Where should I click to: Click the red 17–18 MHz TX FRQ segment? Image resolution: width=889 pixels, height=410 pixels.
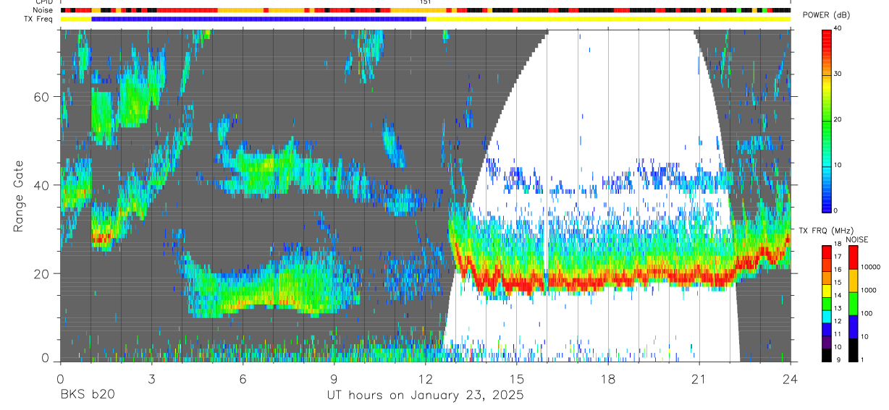(826, 252)
